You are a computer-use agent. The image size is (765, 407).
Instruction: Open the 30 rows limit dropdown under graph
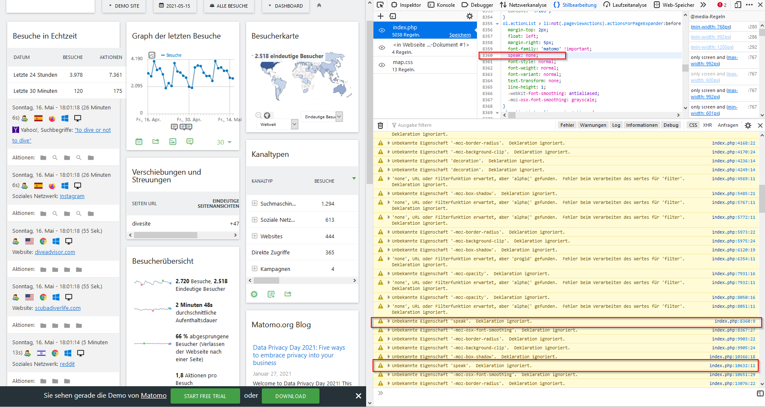(x=224, y=142)
